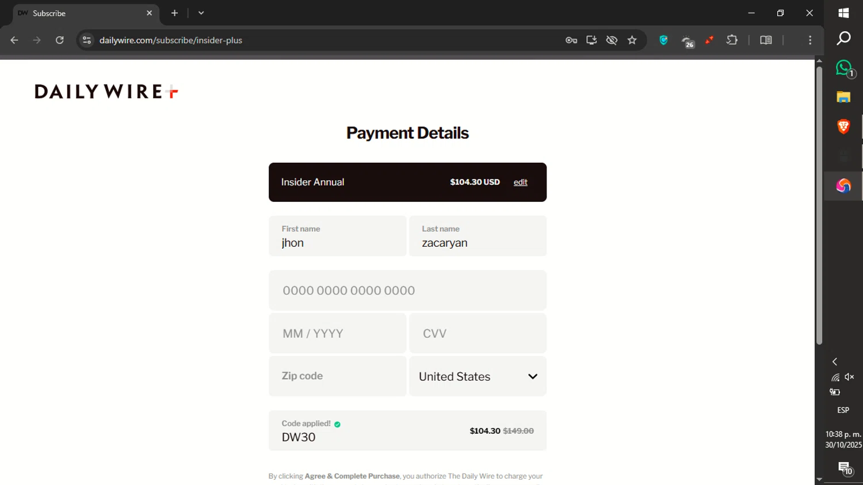Open the password manager key icon
The height and width of the screenshot is (485, 863).
pos(571,40)
